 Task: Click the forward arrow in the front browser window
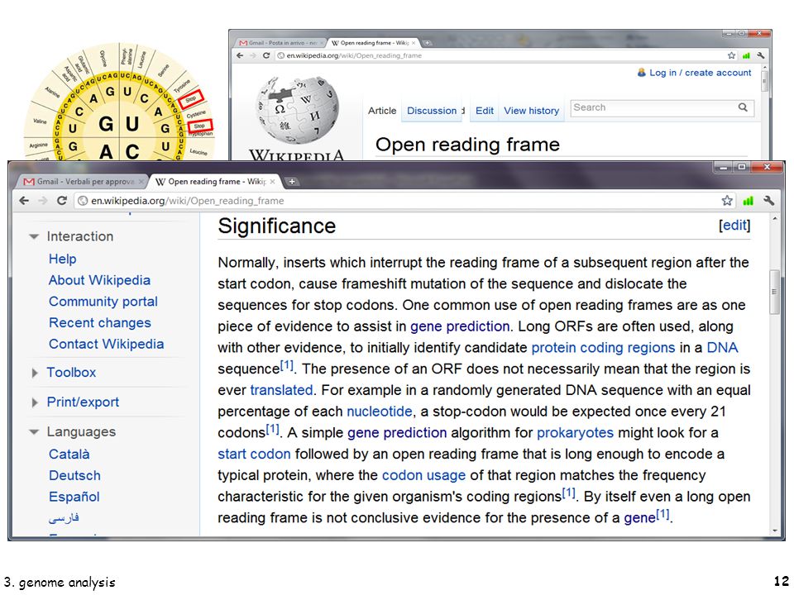(43, 201)
